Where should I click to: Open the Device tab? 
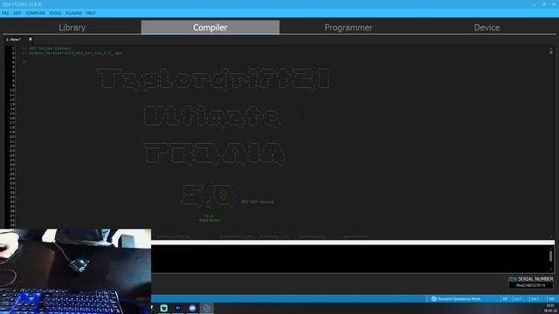pyautogui.click(x=487, y=27)
